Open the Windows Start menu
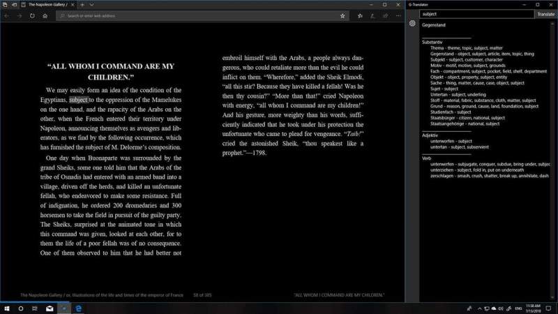Screen dimensions: 558x314 coord(7,308)
